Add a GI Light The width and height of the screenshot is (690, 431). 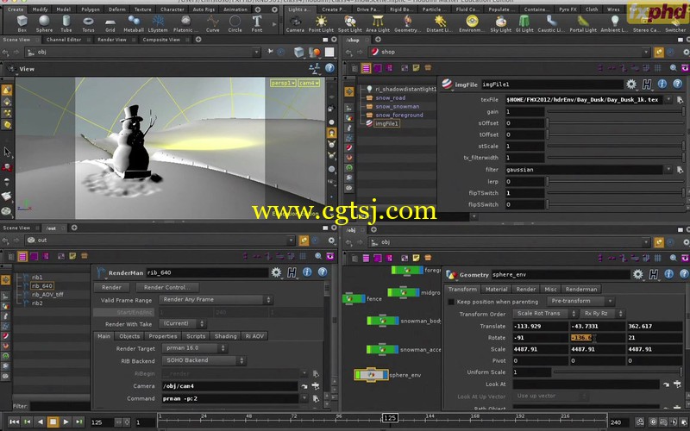coord(524,23)
